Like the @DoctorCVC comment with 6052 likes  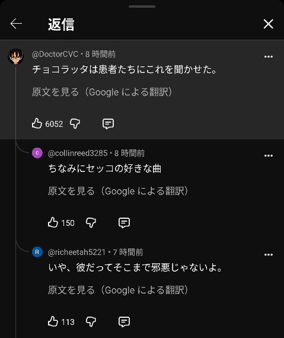pos(37,123)
